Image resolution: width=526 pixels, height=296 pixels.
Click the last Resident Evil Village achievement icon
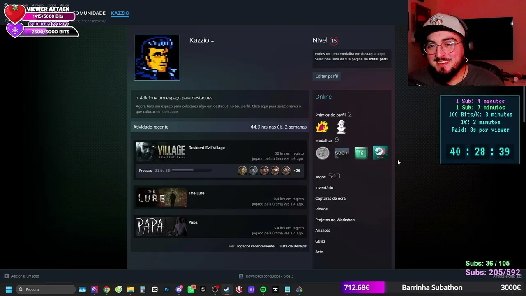(286, 171)
